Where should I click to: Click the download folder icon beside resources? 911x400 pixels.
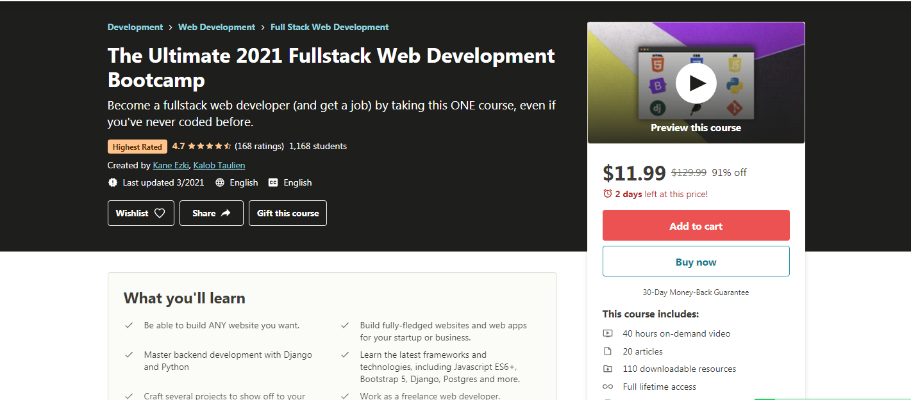pyautogui.click(x=608, y=369)
